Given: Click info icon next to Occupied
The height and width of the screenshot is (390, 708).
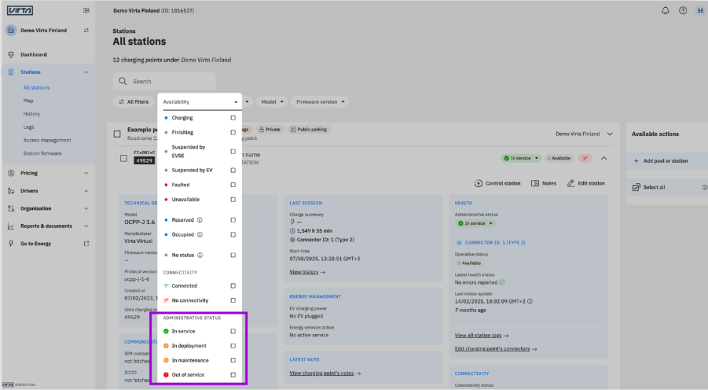Looking at the screenshot, I should [x=200, y=234].
